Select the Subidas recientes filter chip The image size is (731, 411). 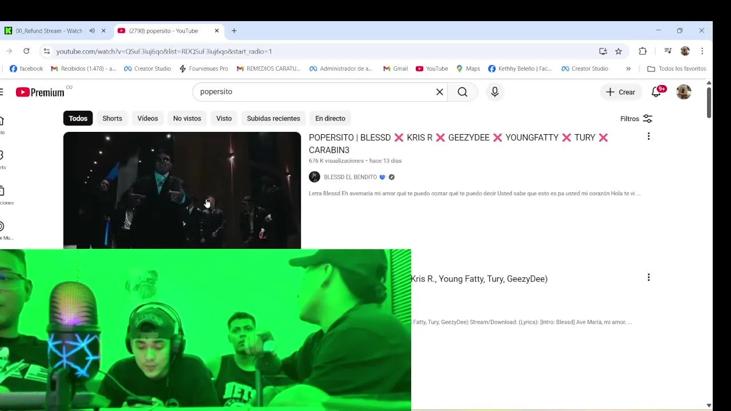click(x=274, y=118)
